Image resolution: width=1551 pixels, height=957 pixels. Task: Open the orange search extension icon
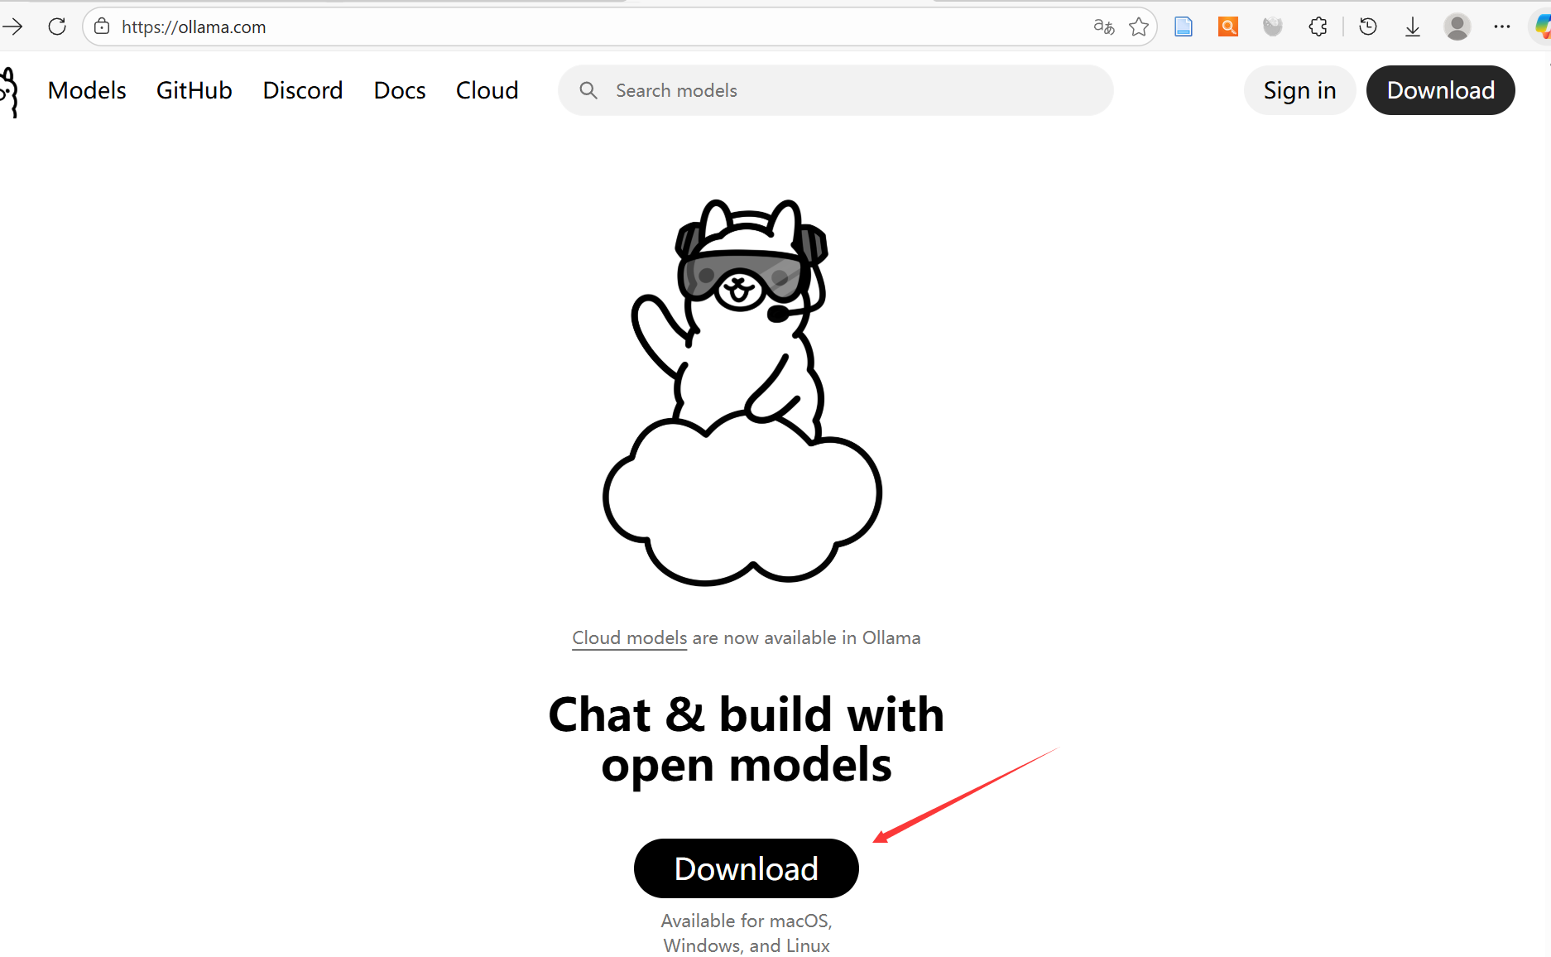(1228, 26)
